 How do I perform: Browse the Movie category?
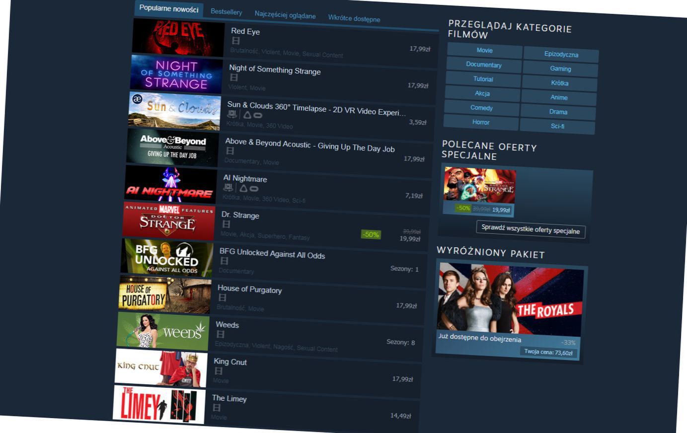485,50
